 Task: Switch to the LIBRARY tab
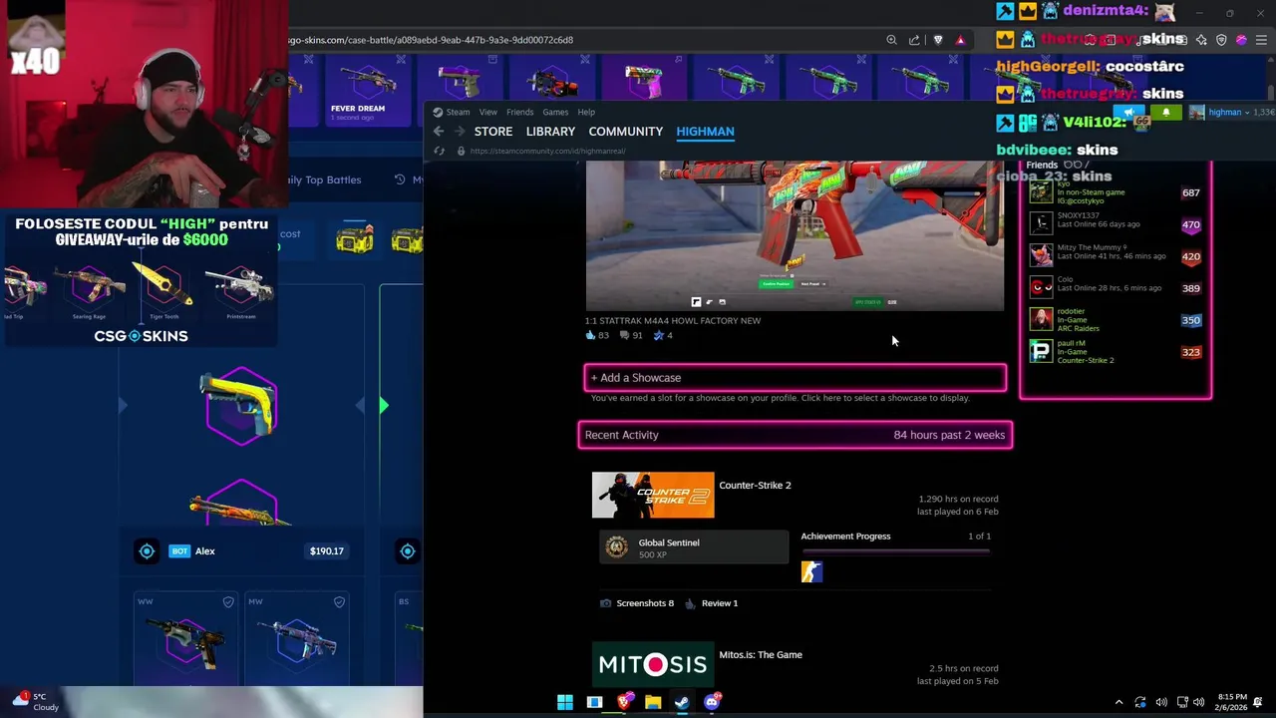tap(550, 132)
